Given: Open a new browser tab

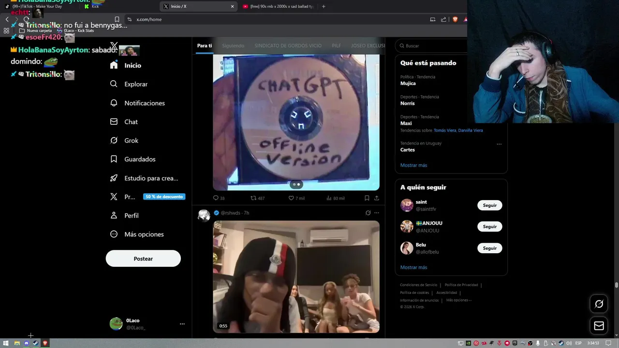Looking at the screenshot, I should (x=324, y=6).
